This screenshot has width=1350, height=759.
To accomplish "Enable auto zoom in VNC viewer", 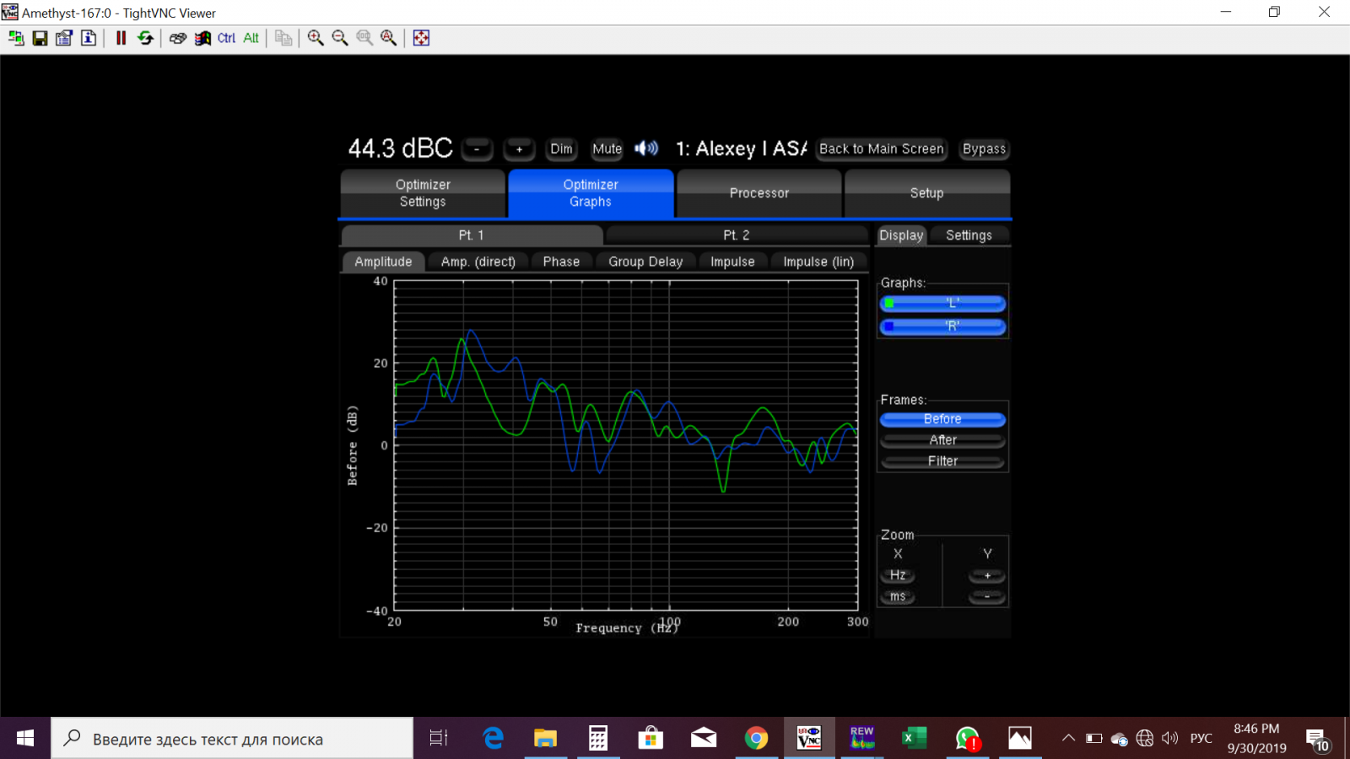I will point(389,38).
